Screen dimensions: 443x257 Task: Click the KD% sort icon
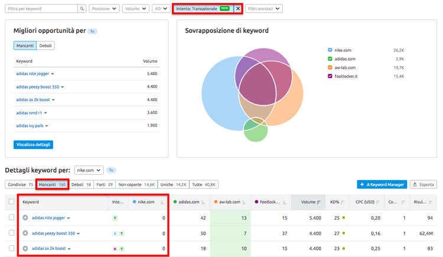tap(343, 202)
